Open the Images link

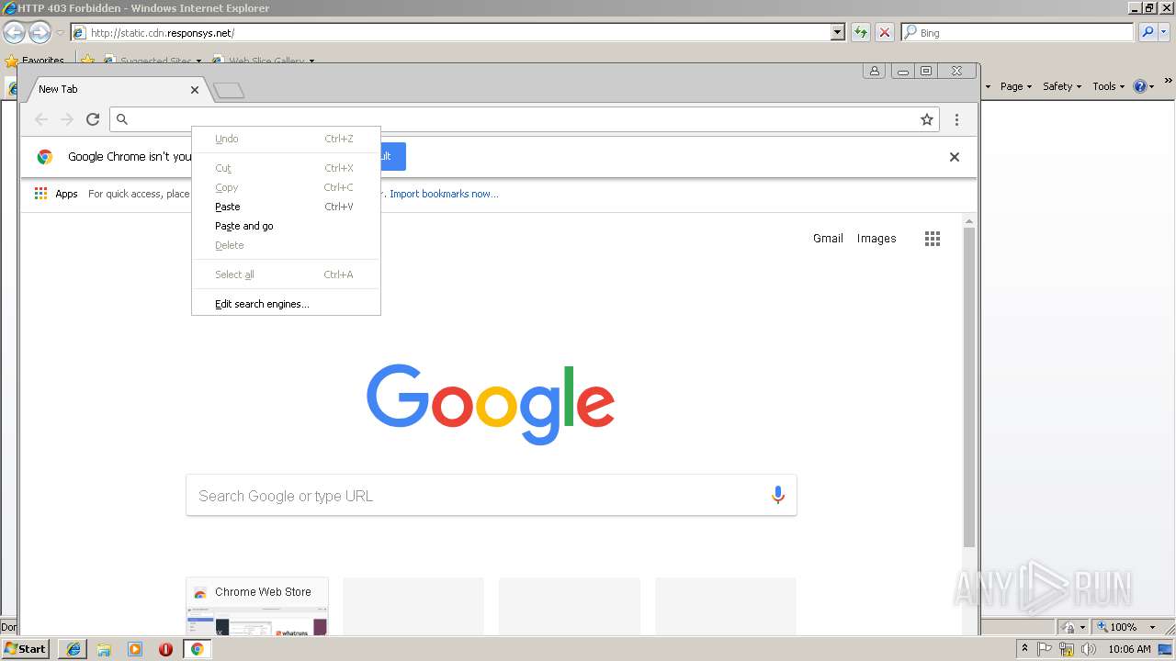876,239
